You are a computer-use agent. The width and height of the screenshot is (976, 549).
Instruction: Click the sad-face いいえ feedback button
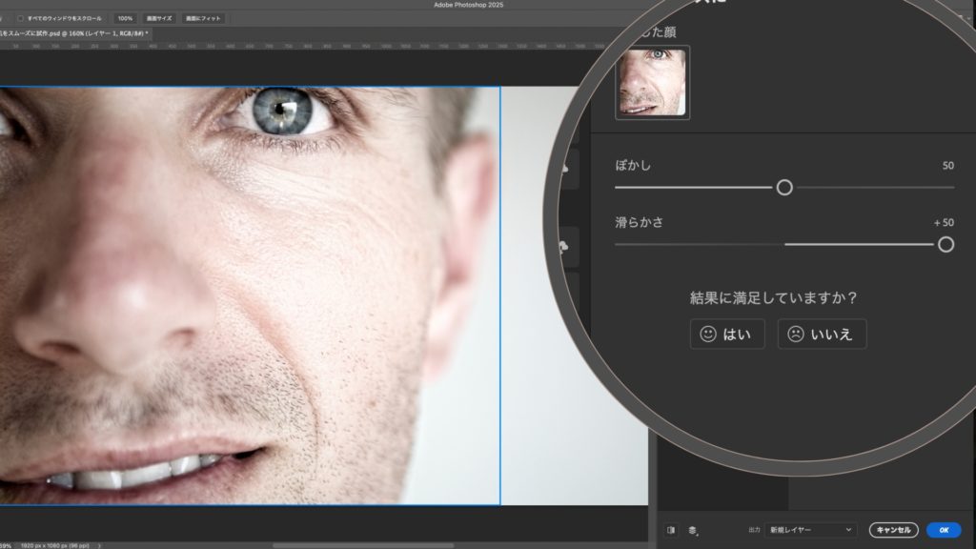822,335
